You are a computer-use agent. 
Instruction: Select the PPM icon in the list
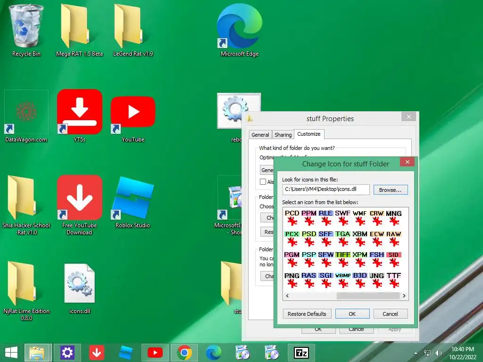pos(308,218)
